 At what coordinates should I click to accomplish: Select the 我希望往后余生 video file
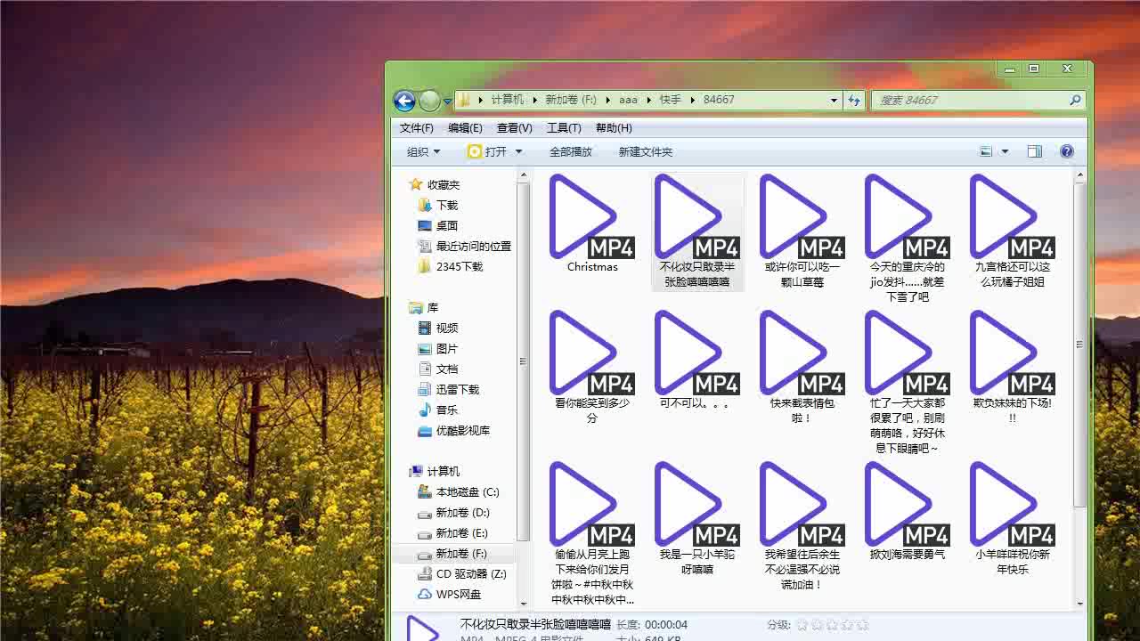coord(802,526)
